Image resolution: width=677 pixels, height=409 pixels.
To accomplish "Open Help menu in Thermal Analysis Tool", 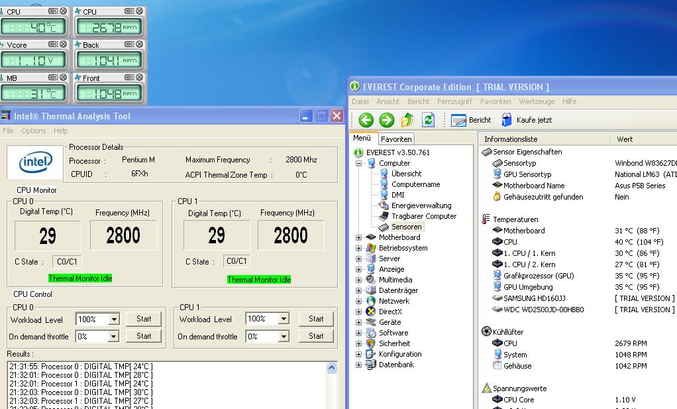I will point(61,131).
